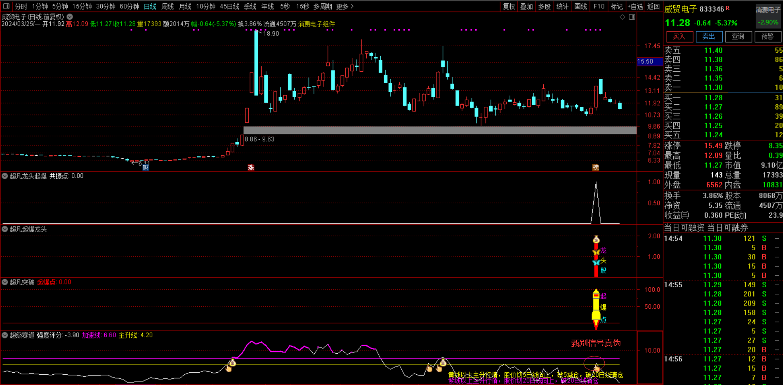
Task: Click the red 买入 buy button
Action: pos(679,37)
